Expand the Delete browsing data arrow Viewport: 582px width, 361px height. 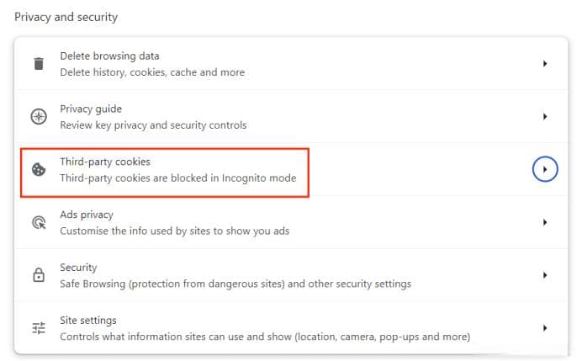(x=544, y=63)
